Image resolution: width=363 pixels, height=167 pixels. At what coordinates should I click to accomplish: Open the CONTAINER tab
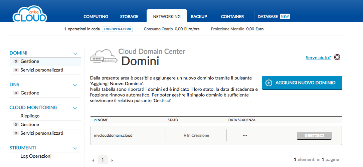pos(232,17)
